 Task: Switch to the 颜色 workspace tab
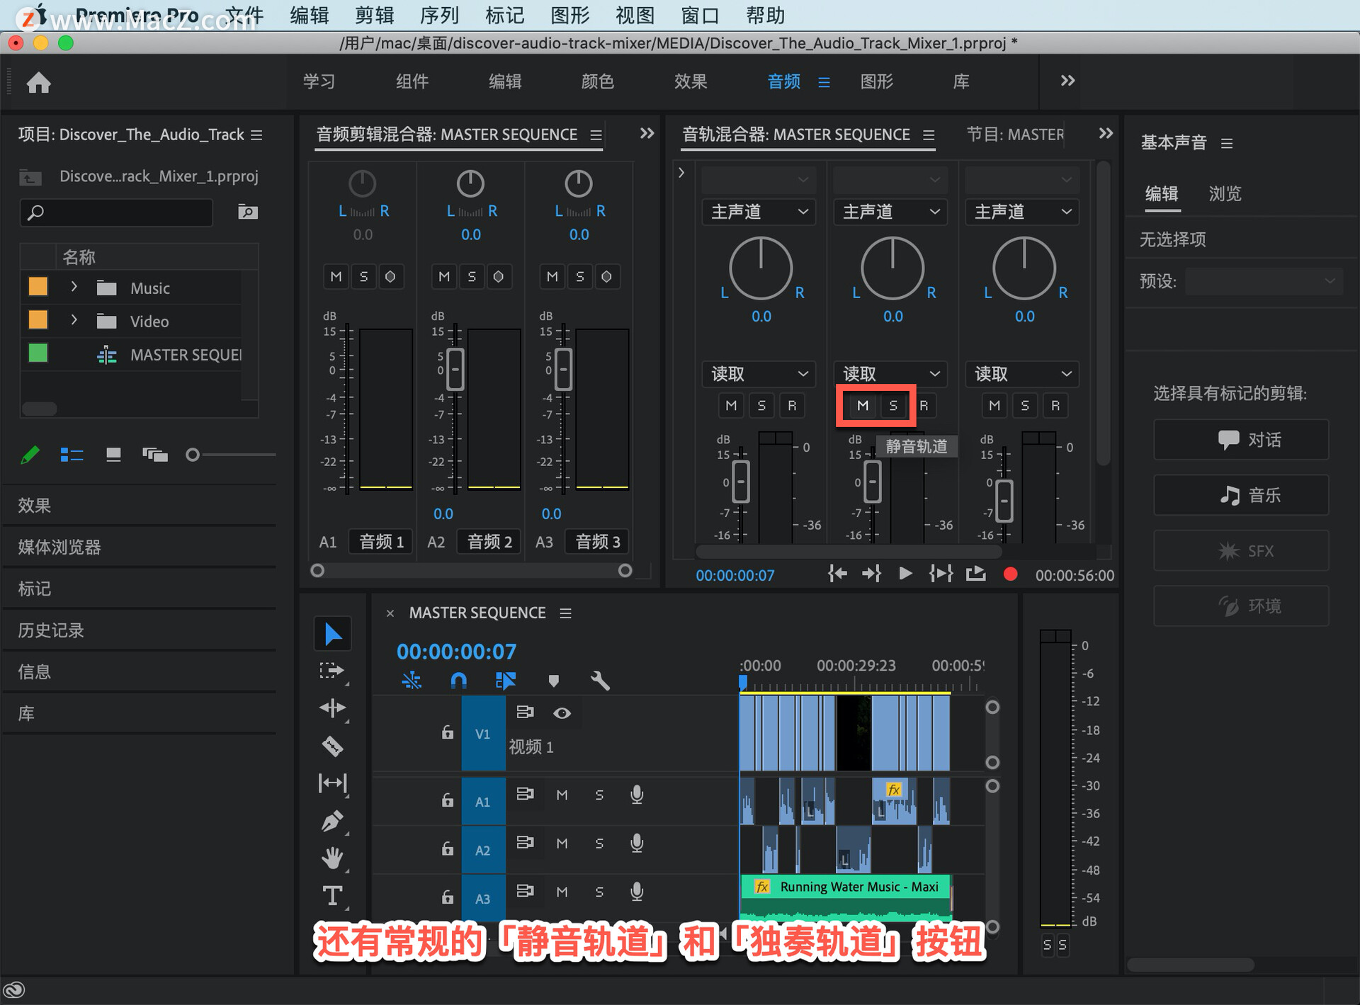coord(597,81)
